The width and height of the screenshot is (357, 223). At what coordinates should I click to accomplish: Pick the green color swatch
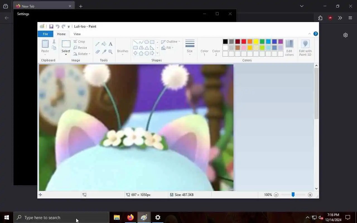pos(262,42)
